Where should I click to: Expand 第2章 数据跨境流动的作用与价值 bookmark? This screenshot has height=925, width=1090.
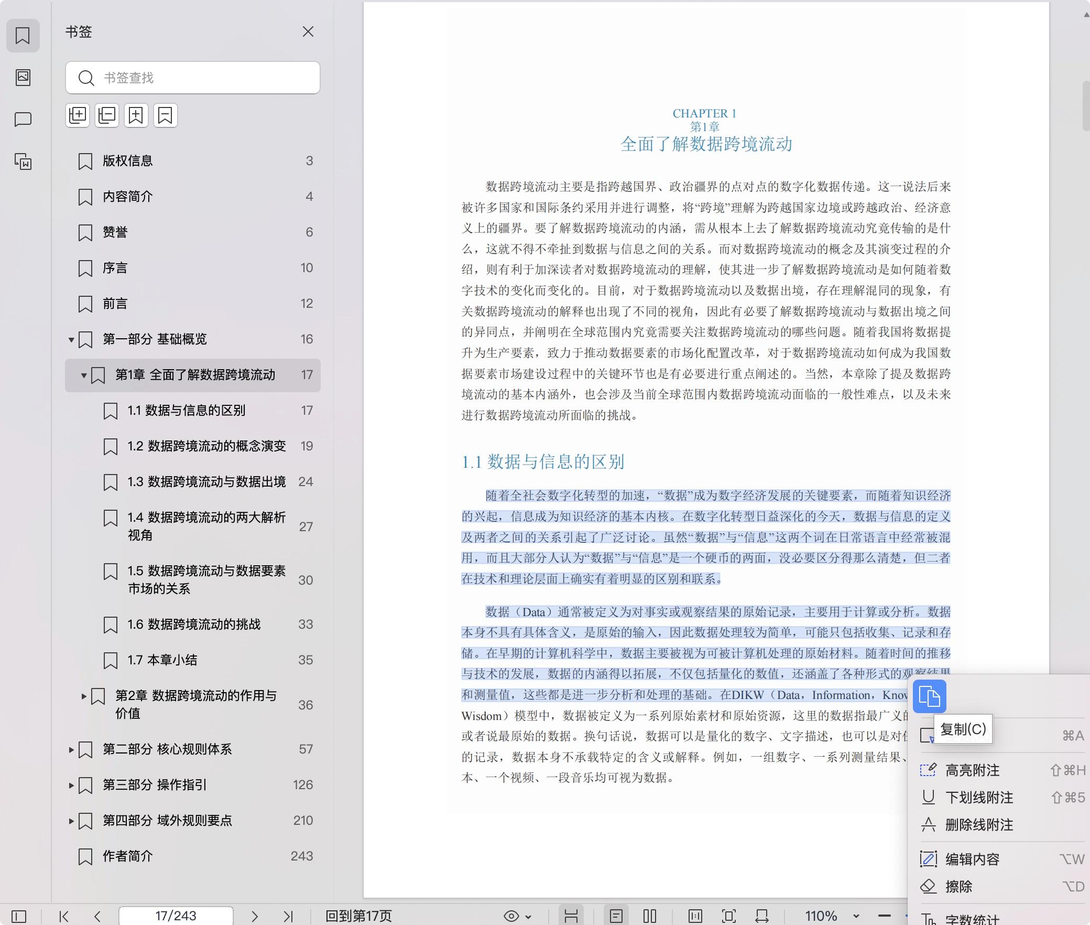coord(84,696)
